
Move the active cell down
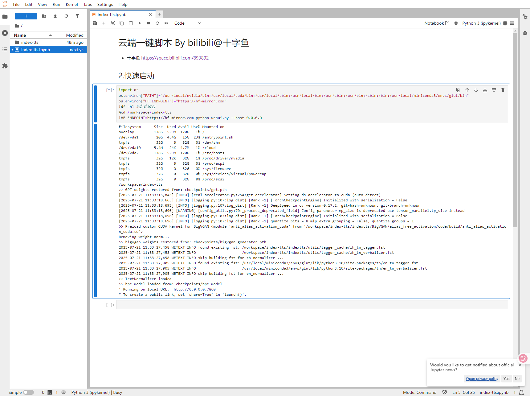[x=476, y=90]
